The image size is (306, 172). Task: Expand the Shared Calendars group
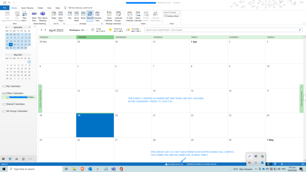pos(2,104)
